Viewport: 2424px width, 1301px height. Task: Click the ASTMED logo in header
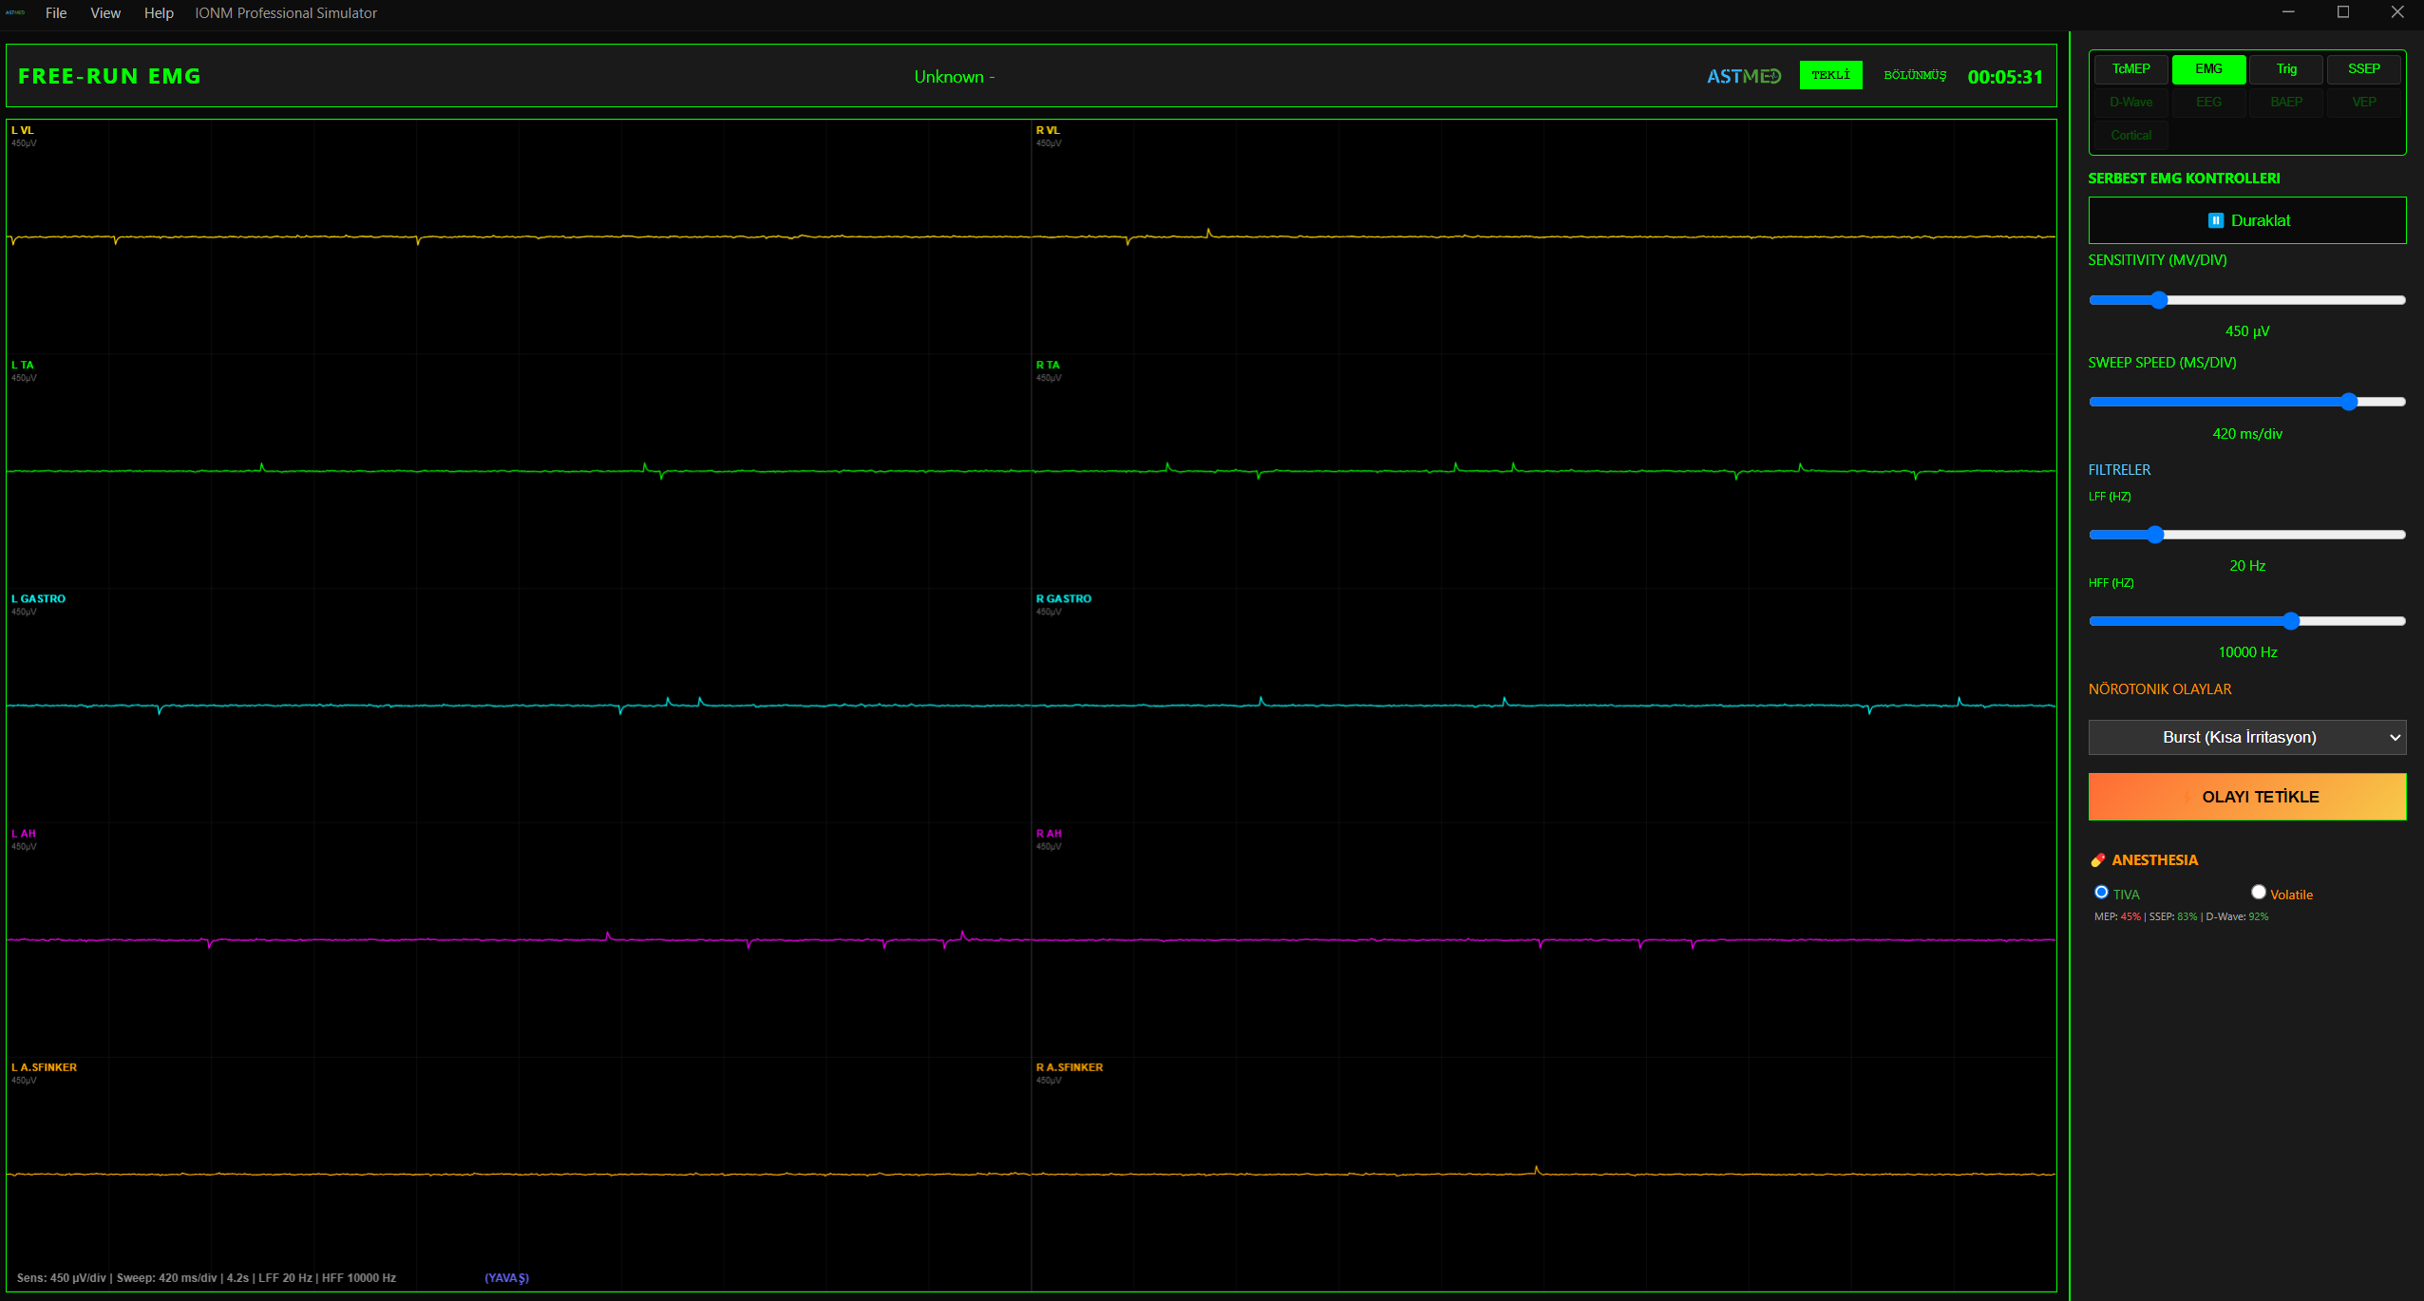1743,76
